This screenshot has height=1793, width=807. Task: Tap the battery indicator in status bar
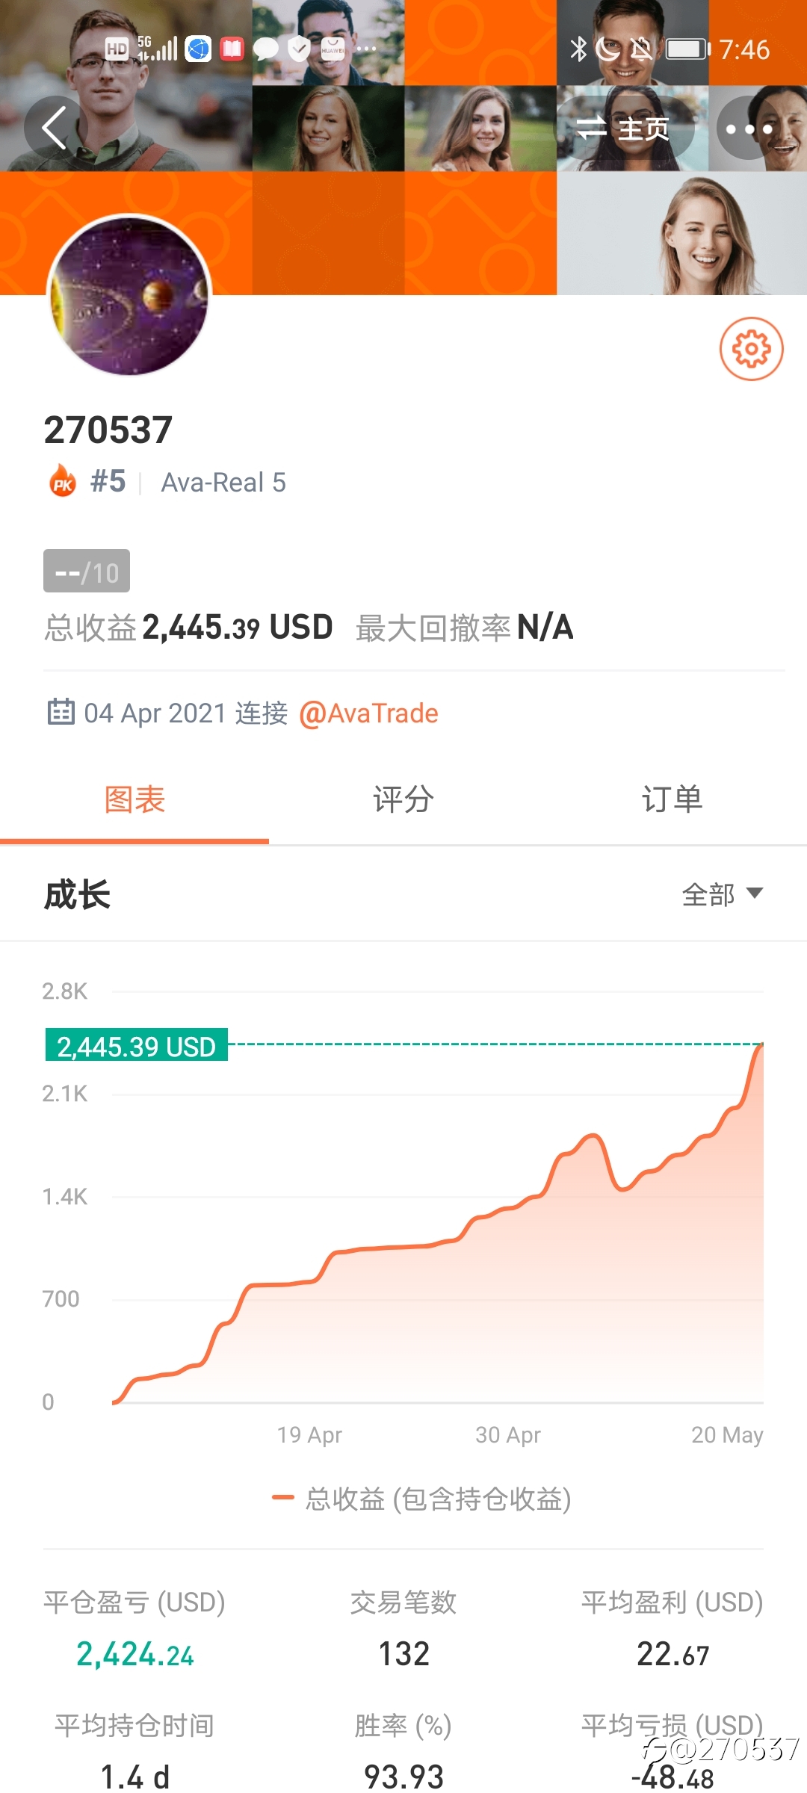click(687, 49)
